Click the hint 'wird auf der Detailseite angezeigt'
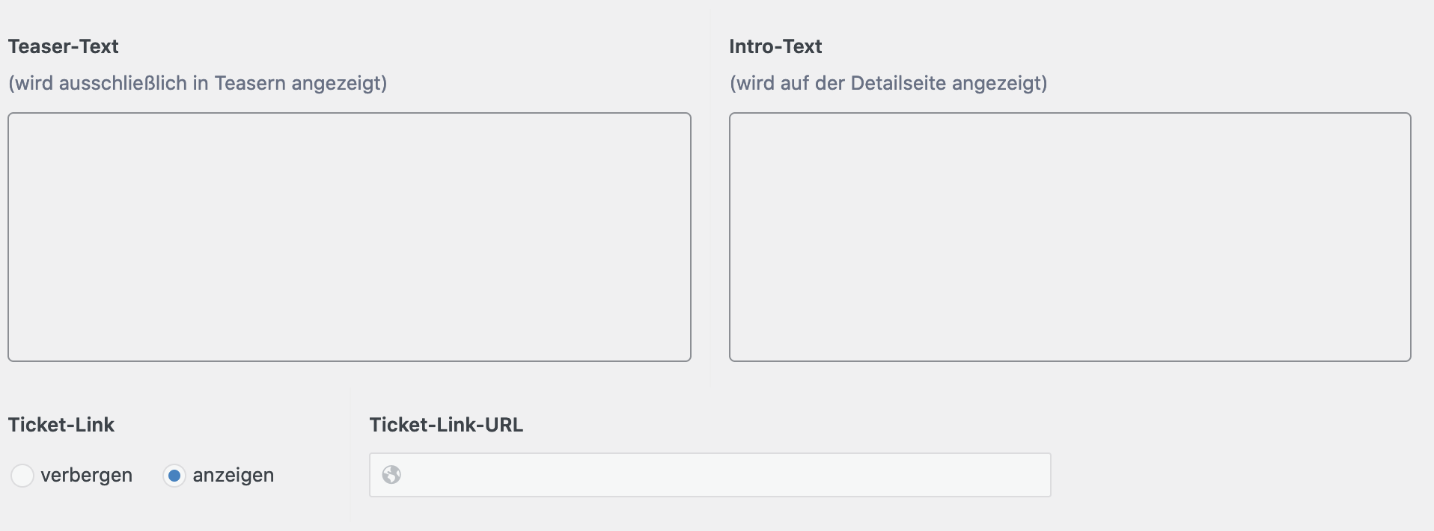This screenshot has width=1434, height=531. tap(888, 83)
